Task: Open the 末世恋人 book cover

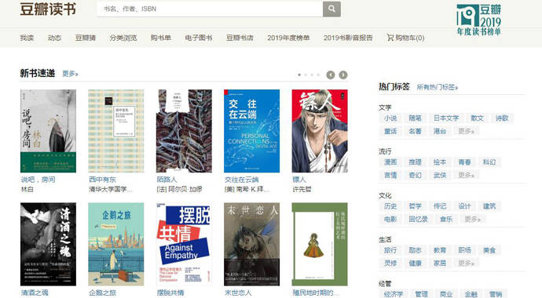Action: pos(251,244)
